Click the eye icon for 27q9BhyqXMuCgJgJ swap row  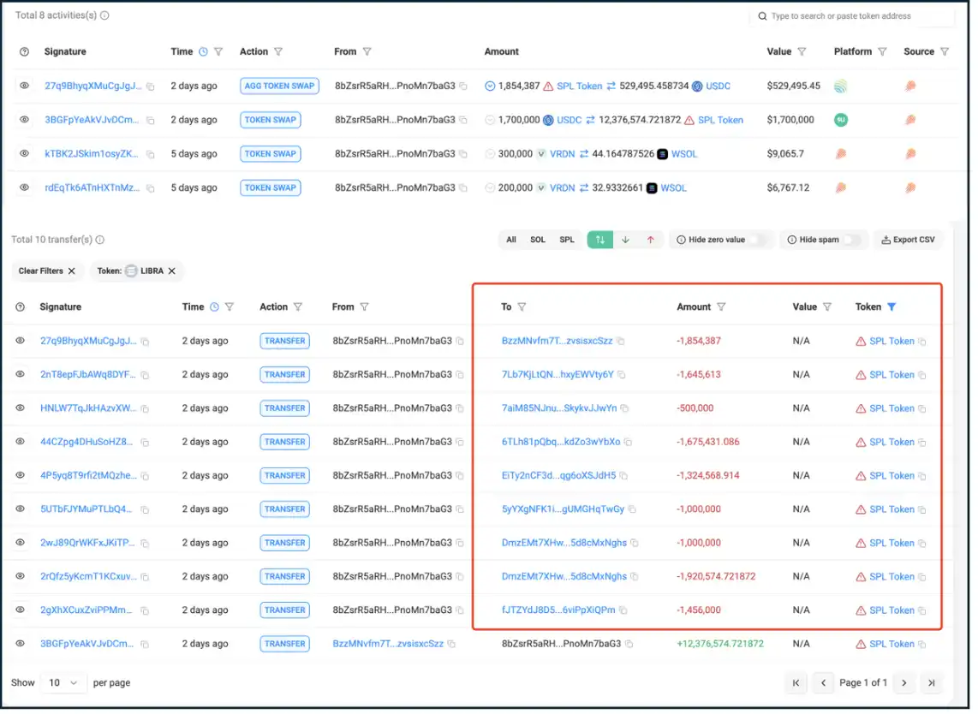tap(24, 86)
